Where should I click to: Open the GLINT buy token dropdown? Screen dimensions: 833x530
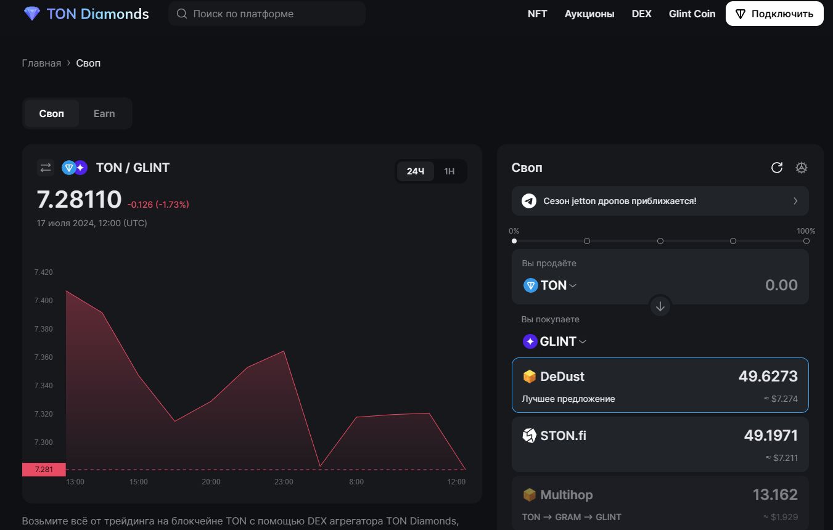click(555, 341)
